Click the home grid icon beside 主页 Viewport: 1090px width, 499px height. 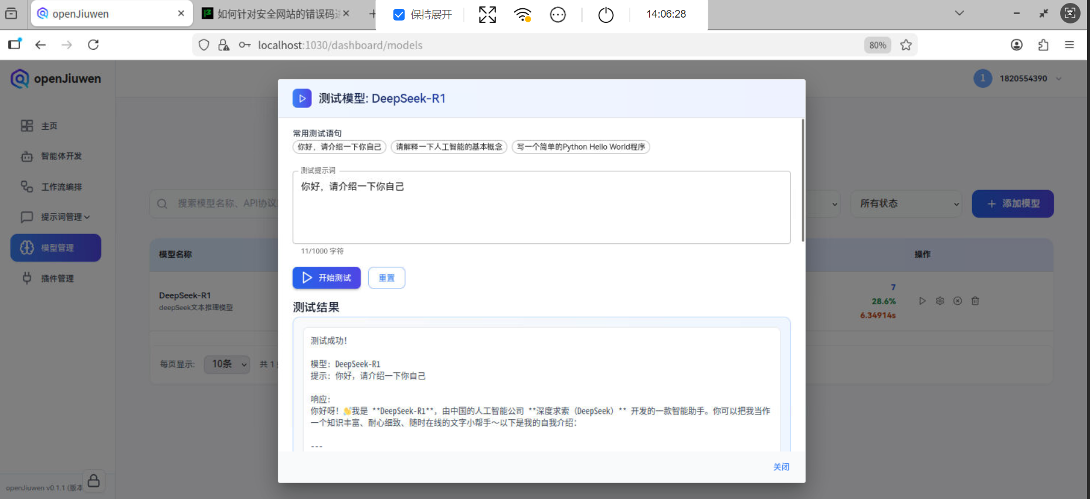click(x=27, y=126)
